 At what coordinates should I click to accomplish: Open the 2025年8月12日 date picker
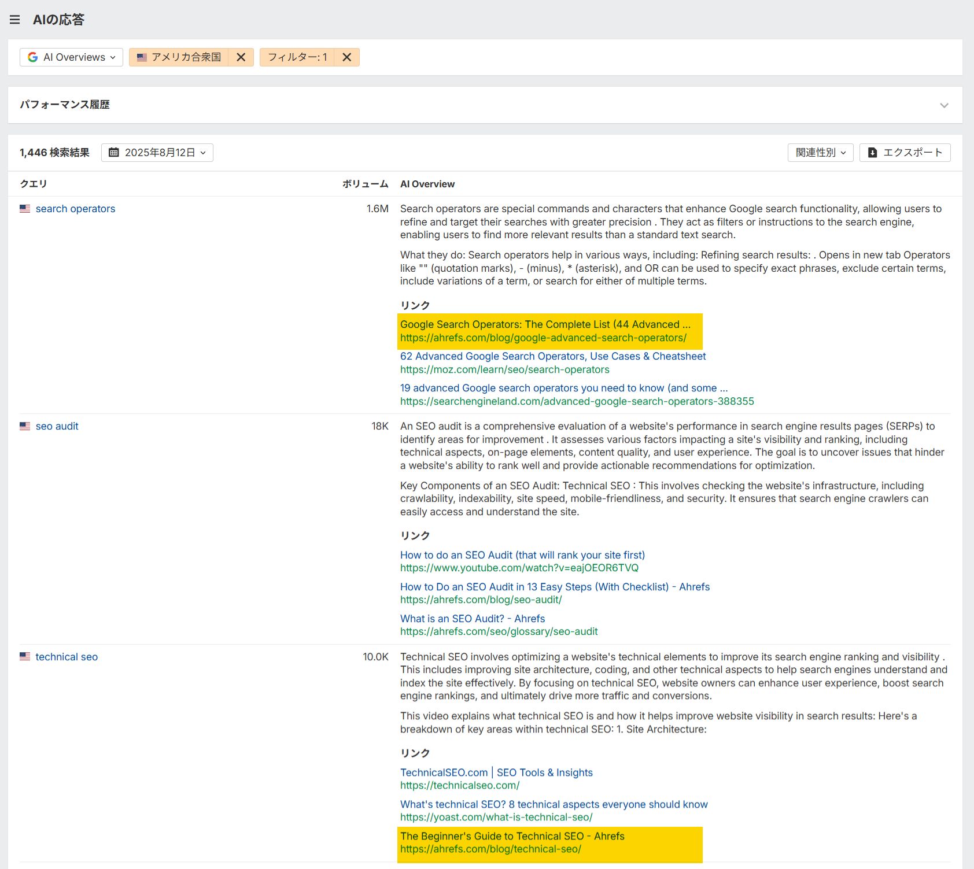pyautogui.click(x=157, y=152)
